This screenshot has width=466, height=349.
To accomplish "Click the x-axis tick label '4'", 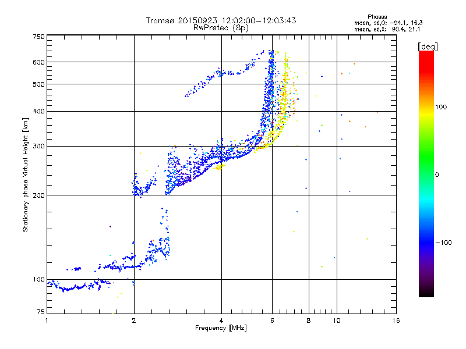I will tap(221, 320).
